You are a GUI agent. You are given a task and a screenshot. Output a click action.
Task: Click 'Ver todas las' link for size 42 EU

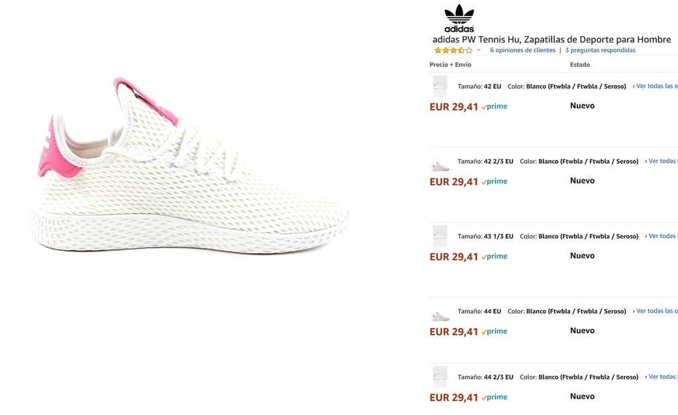[655, 86]
